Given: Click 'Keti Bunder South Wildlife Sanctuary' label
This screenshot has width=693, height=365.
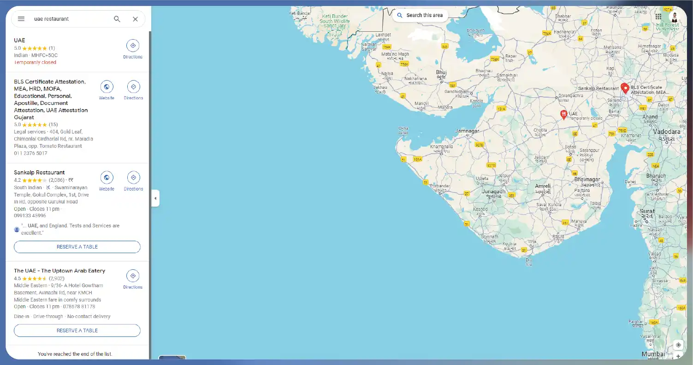Looking at the screenshot, I should (335, 21).
